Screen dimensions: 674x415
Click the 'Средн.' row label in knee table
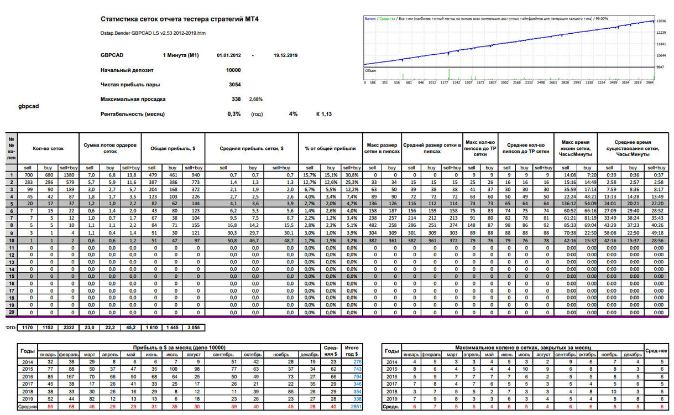[x=391, y=407]
